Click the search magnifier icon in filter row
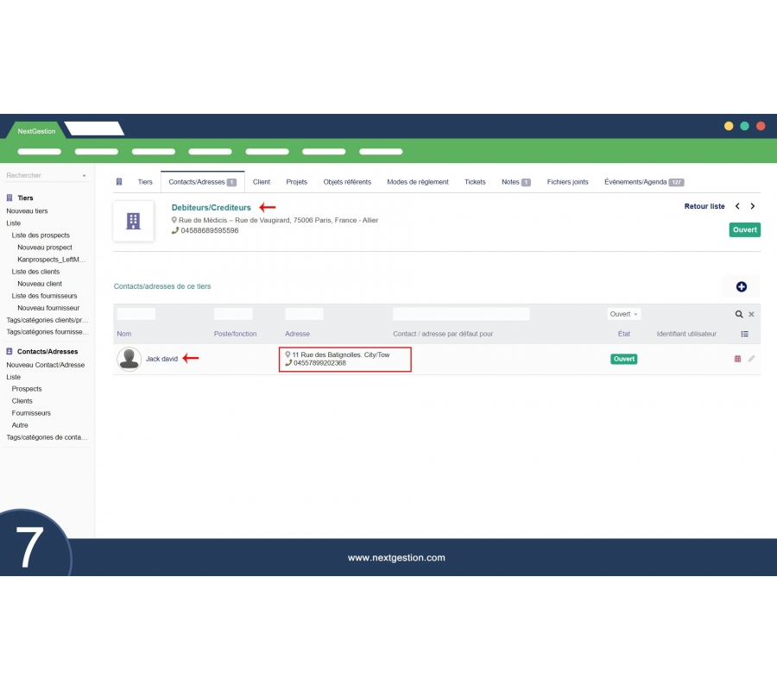The width and height of the screenshot is (777, 690). coord(738,315)
